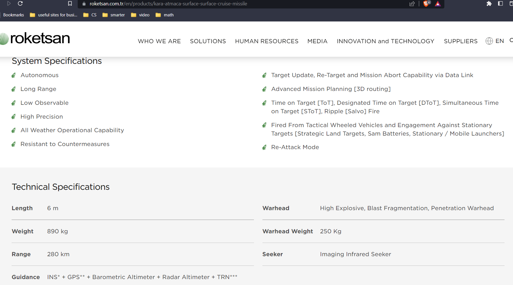Screen dimensions: 513x285
Task: Click the Advanced Mission Planning item
Action: point(331,89)
